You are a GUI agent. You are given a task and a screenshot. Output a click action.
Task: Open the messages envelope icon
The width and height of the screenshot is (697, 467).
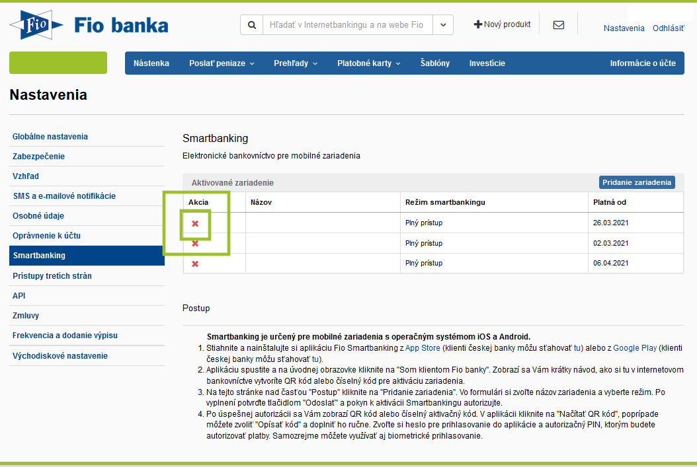coord(559,25)
